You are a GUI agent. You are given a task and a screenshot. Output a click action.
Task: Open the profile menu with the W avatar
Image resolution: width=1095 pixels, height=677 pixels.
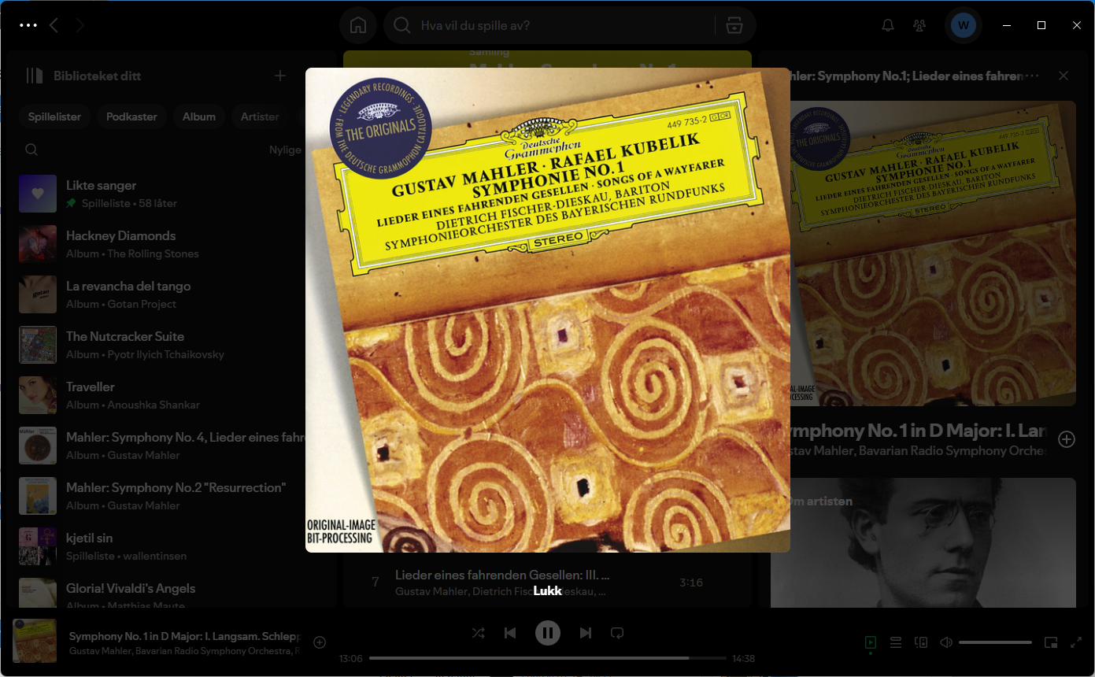tap(964, 25)
